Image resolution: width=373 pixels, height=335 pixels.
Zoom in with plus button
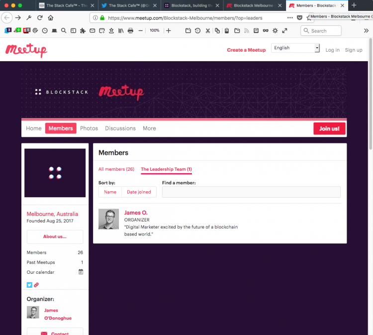tap(169, 30)
